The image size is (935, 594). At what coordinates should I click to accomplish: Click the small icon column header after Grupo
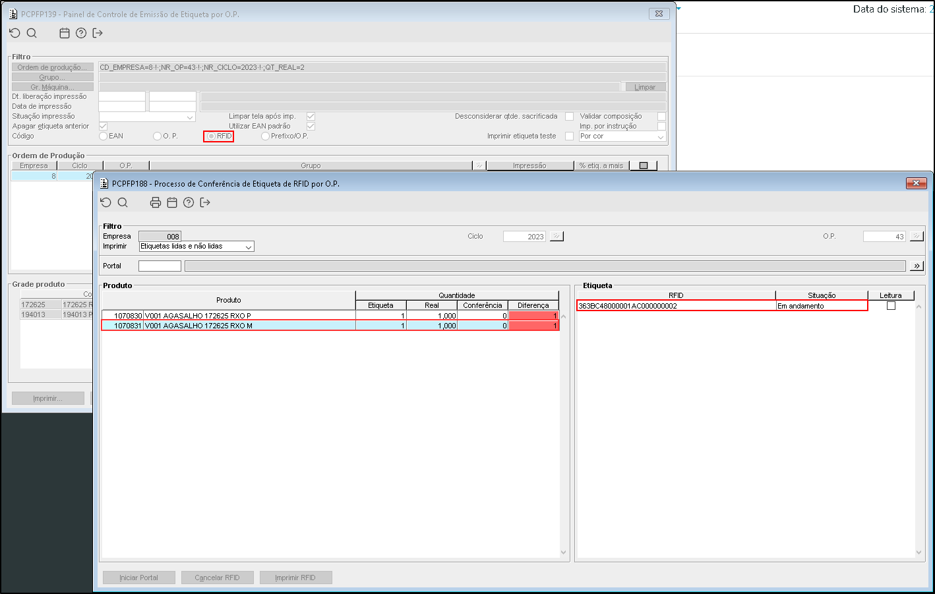pos(479,165)
